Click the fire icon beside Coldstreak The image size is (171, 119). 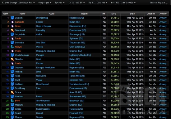tap(12, 30)
